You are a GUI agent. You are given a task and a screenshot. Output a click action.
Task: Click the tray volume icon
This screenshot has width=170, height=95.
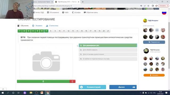pos(151,93)
